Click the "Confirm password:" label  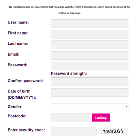pos(25,81)
